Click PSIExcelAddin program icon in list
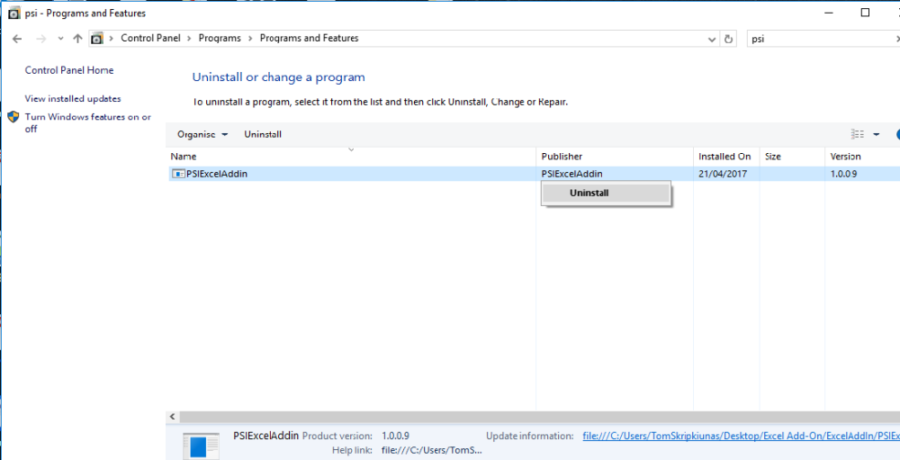900x460 pixels. [178, 174]
